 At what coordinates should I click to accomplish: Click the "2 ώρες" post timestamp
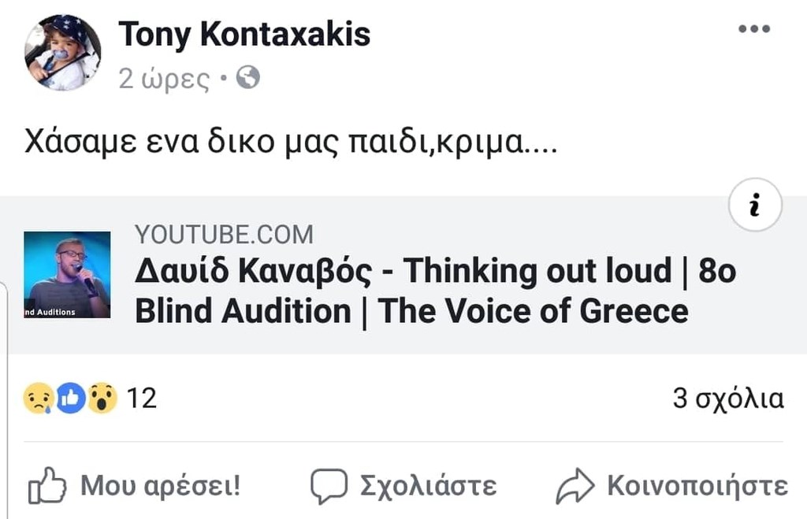(164, 79)
